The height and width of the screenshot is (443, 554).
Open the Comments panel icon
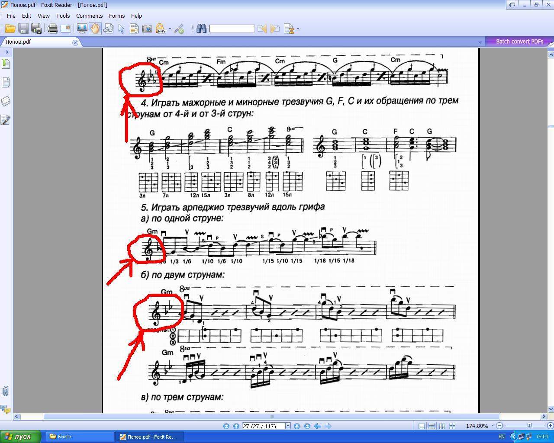pyautogui.click(x=5, y=409)
